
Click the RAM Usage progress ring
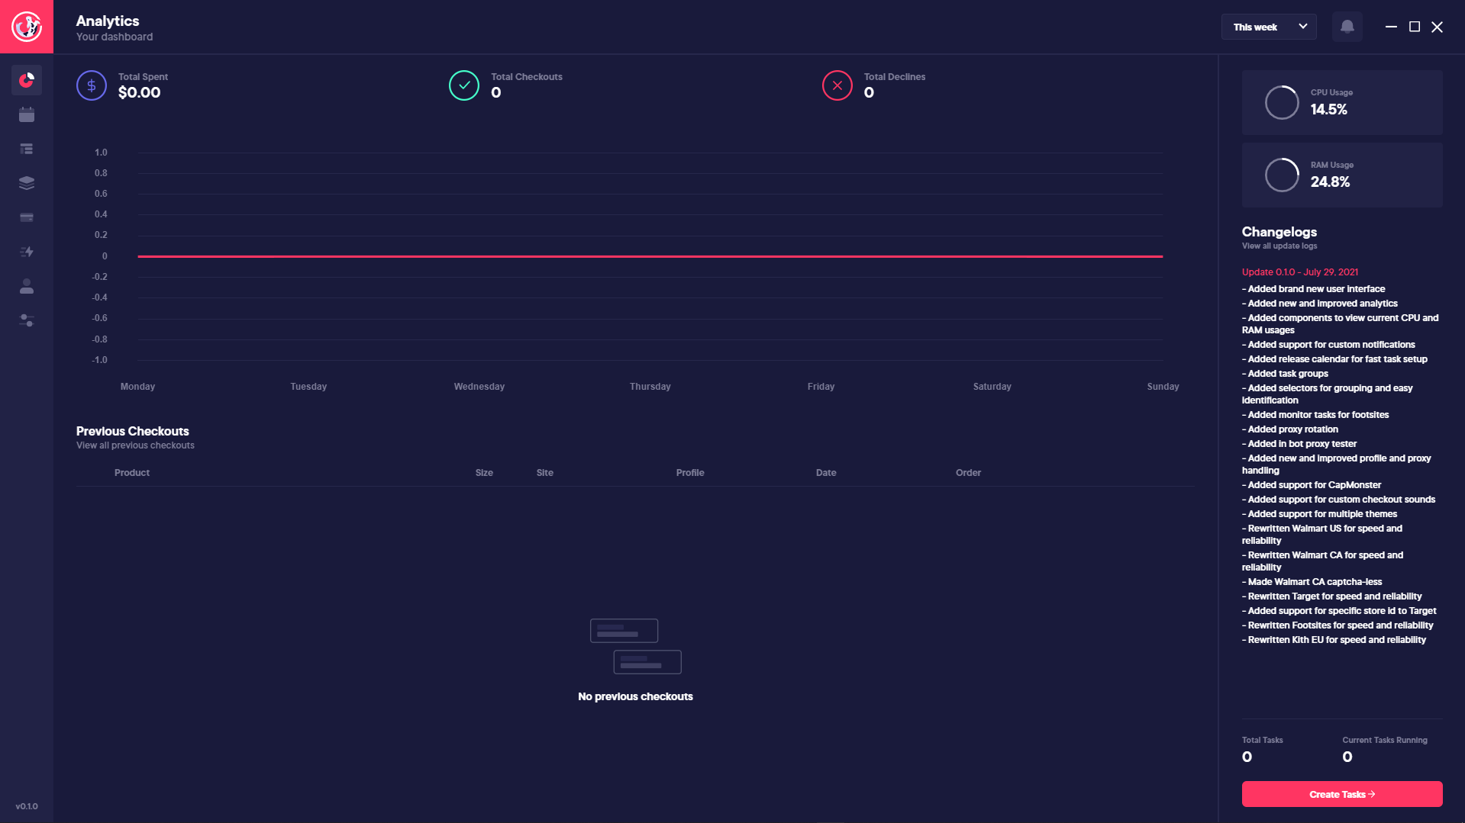(1281, 175)
